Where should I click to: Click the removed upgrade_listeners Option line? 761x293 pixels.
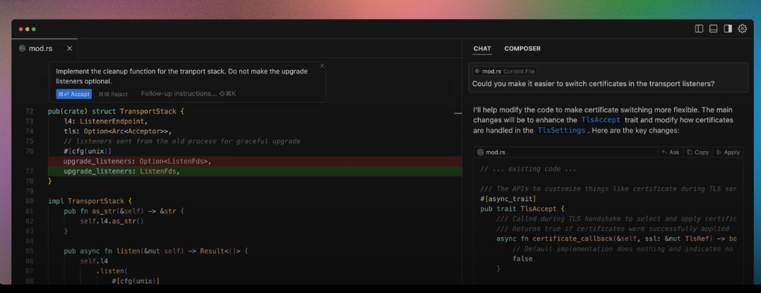[x=137, y=162]
